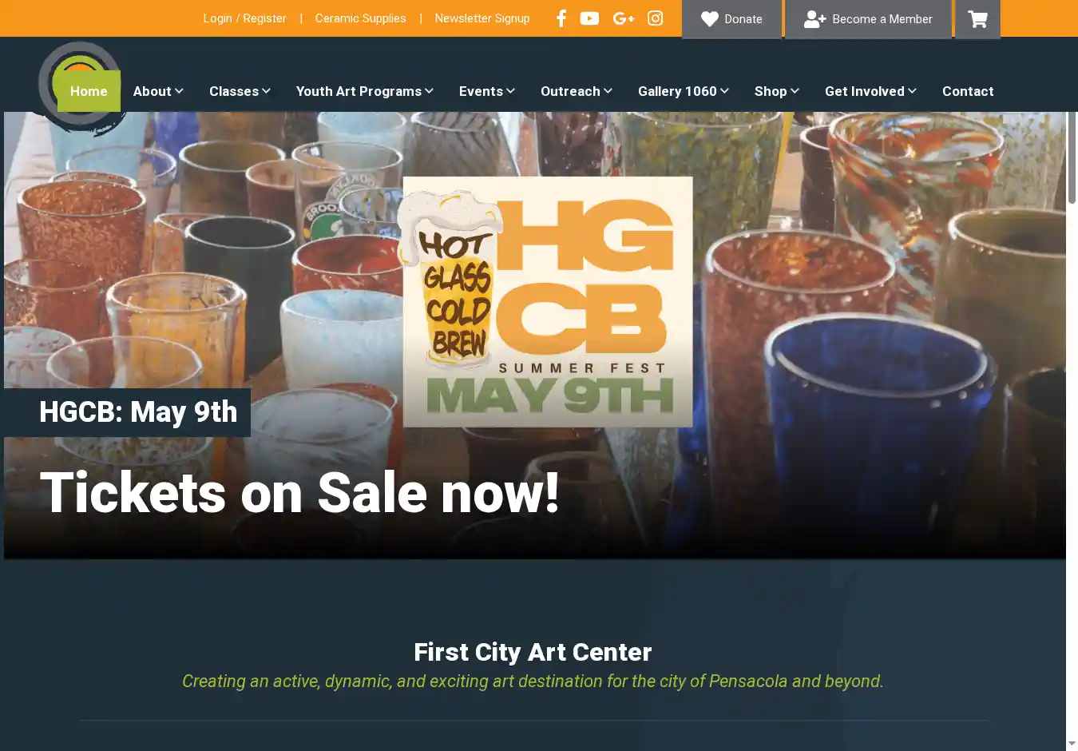Click the heart Donate button

731,19
